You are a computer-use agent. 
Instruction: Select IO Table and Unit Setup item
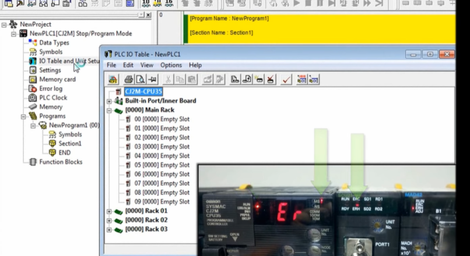click(69, 61)
